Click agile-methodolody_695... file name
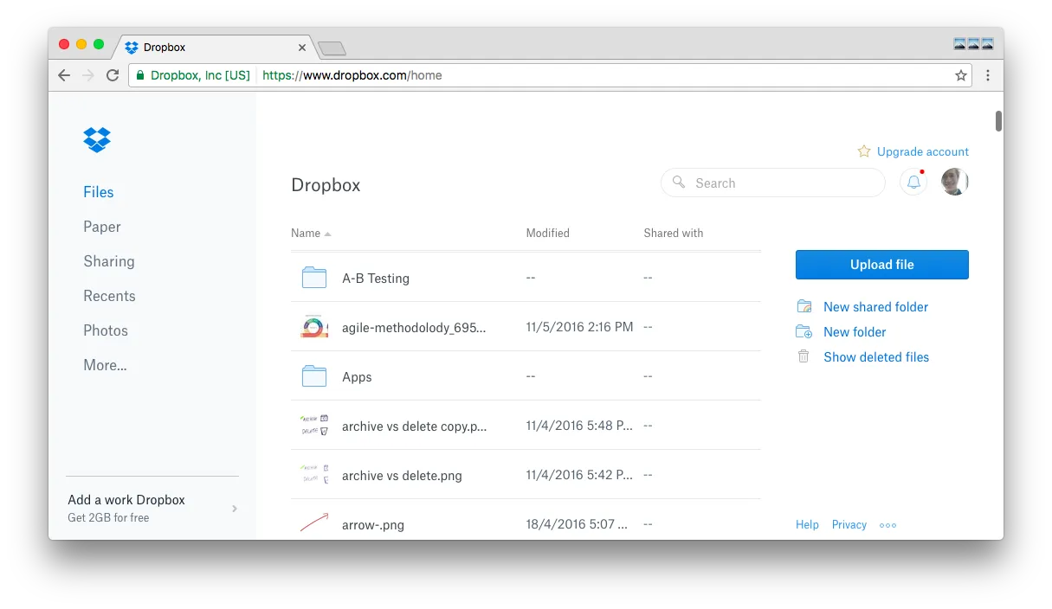This screenshot has width=1052, height=609. tap(414, 328)
